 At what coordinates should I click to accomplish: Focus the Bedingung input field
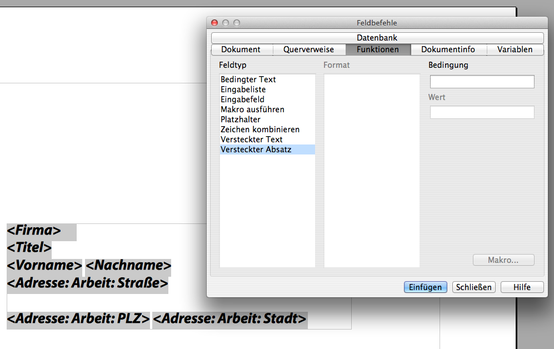coord(482,82)
